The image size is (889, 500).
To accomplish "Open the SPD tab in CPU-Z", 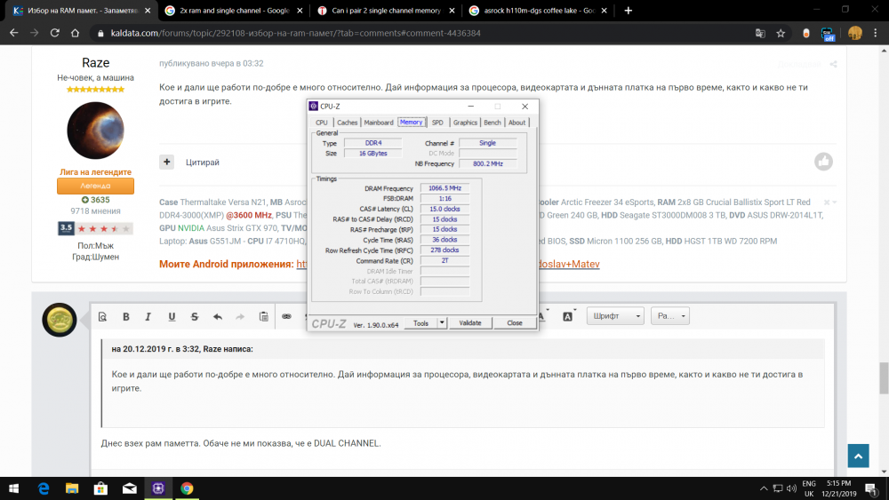I will coord(437,123).
